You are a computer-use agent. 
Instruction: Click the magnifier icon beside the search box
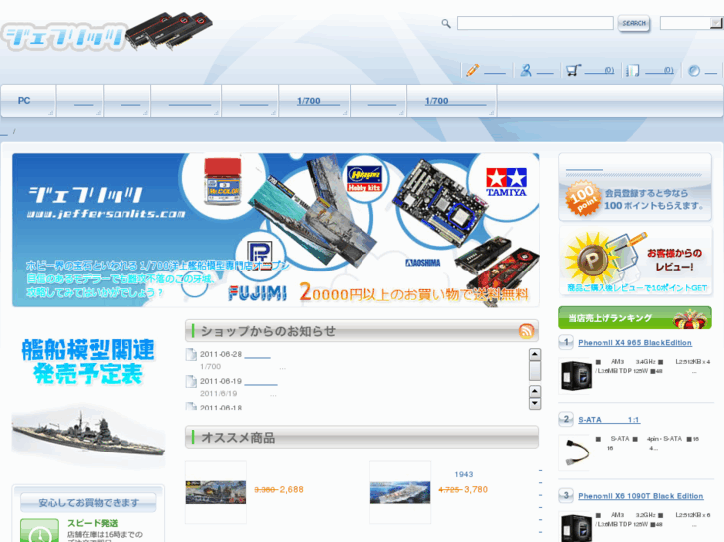click(x=445, y=23)
